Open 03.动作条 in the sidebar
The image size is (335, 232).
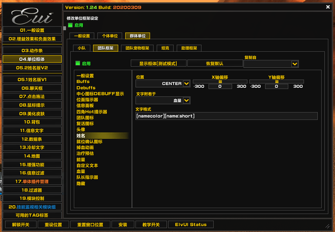[x=32, y=51]
